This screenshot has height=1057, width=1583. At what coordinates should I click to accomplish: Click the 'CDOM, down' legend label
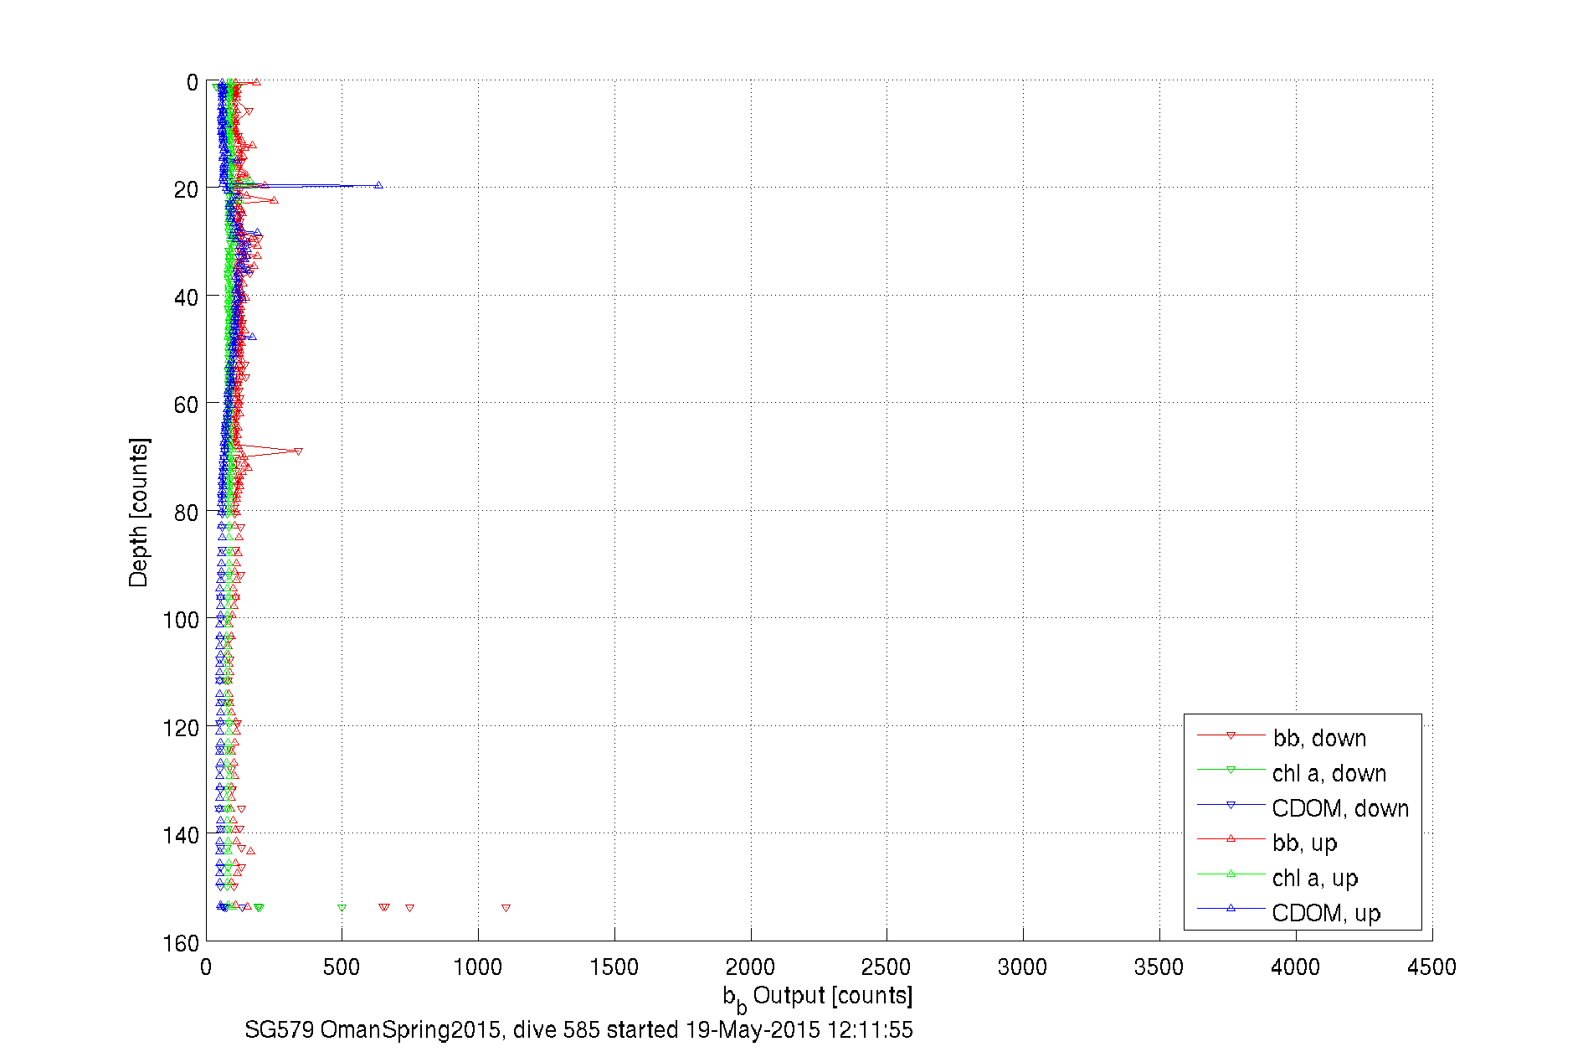coord(1340,808)
